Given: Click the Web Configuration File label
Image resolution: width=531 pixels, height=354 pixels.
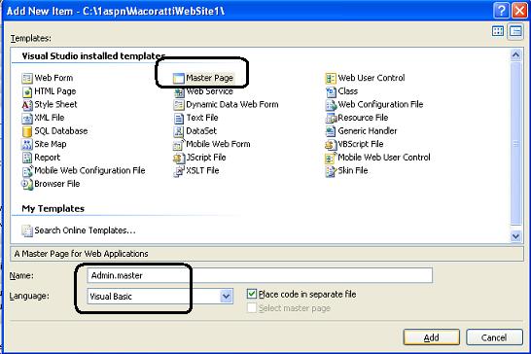Looking at the screenshot, I should (380, 104).
